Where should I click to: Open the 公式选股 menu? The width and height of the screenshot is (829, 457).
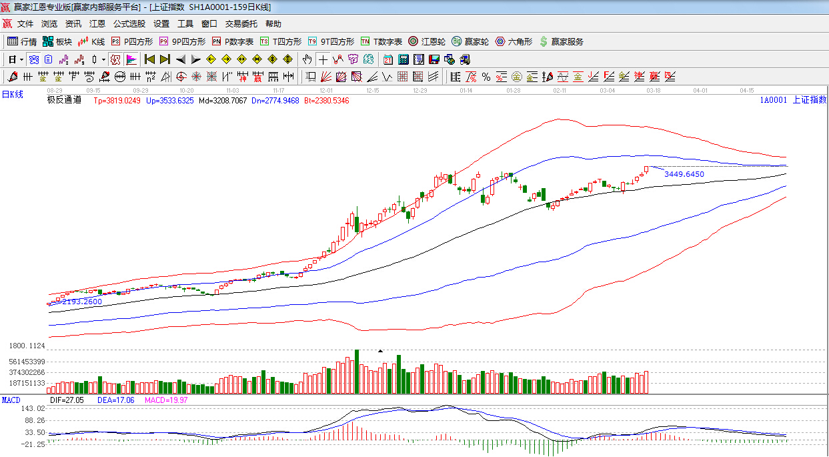coord(129,23)
